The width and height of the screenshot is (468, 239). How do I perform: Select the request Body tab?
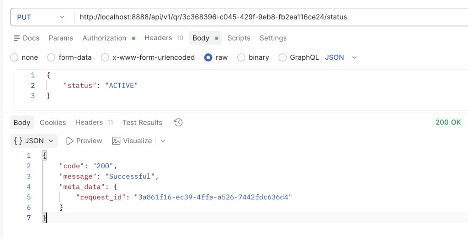pos(205,38)
